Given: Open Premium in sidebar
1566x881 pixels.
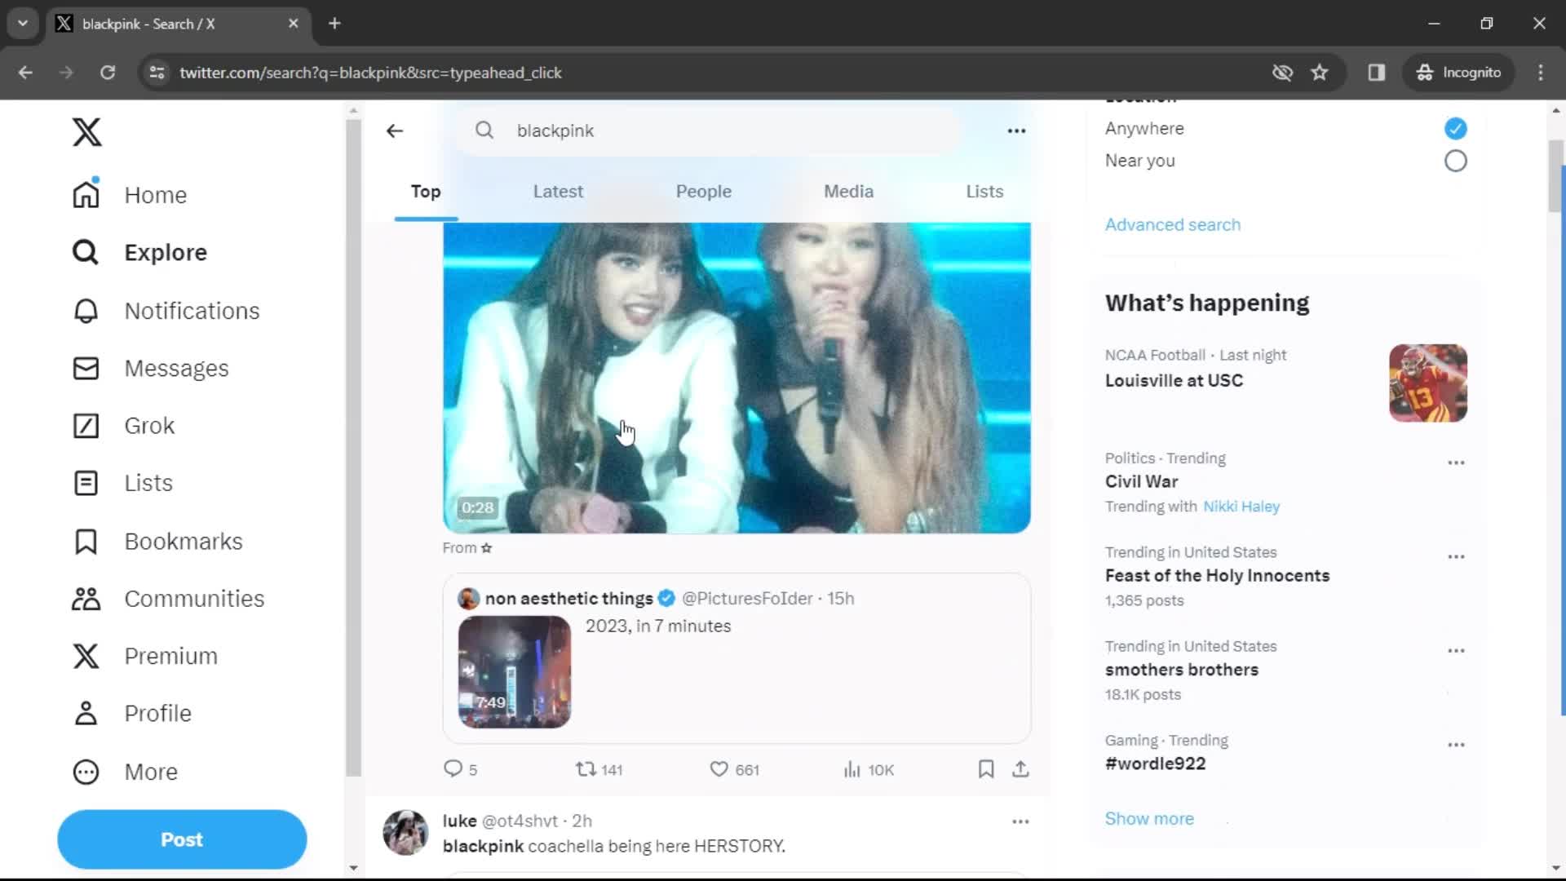Looking at the screenshot, I should pyautogui.click(x=144, y=656).
